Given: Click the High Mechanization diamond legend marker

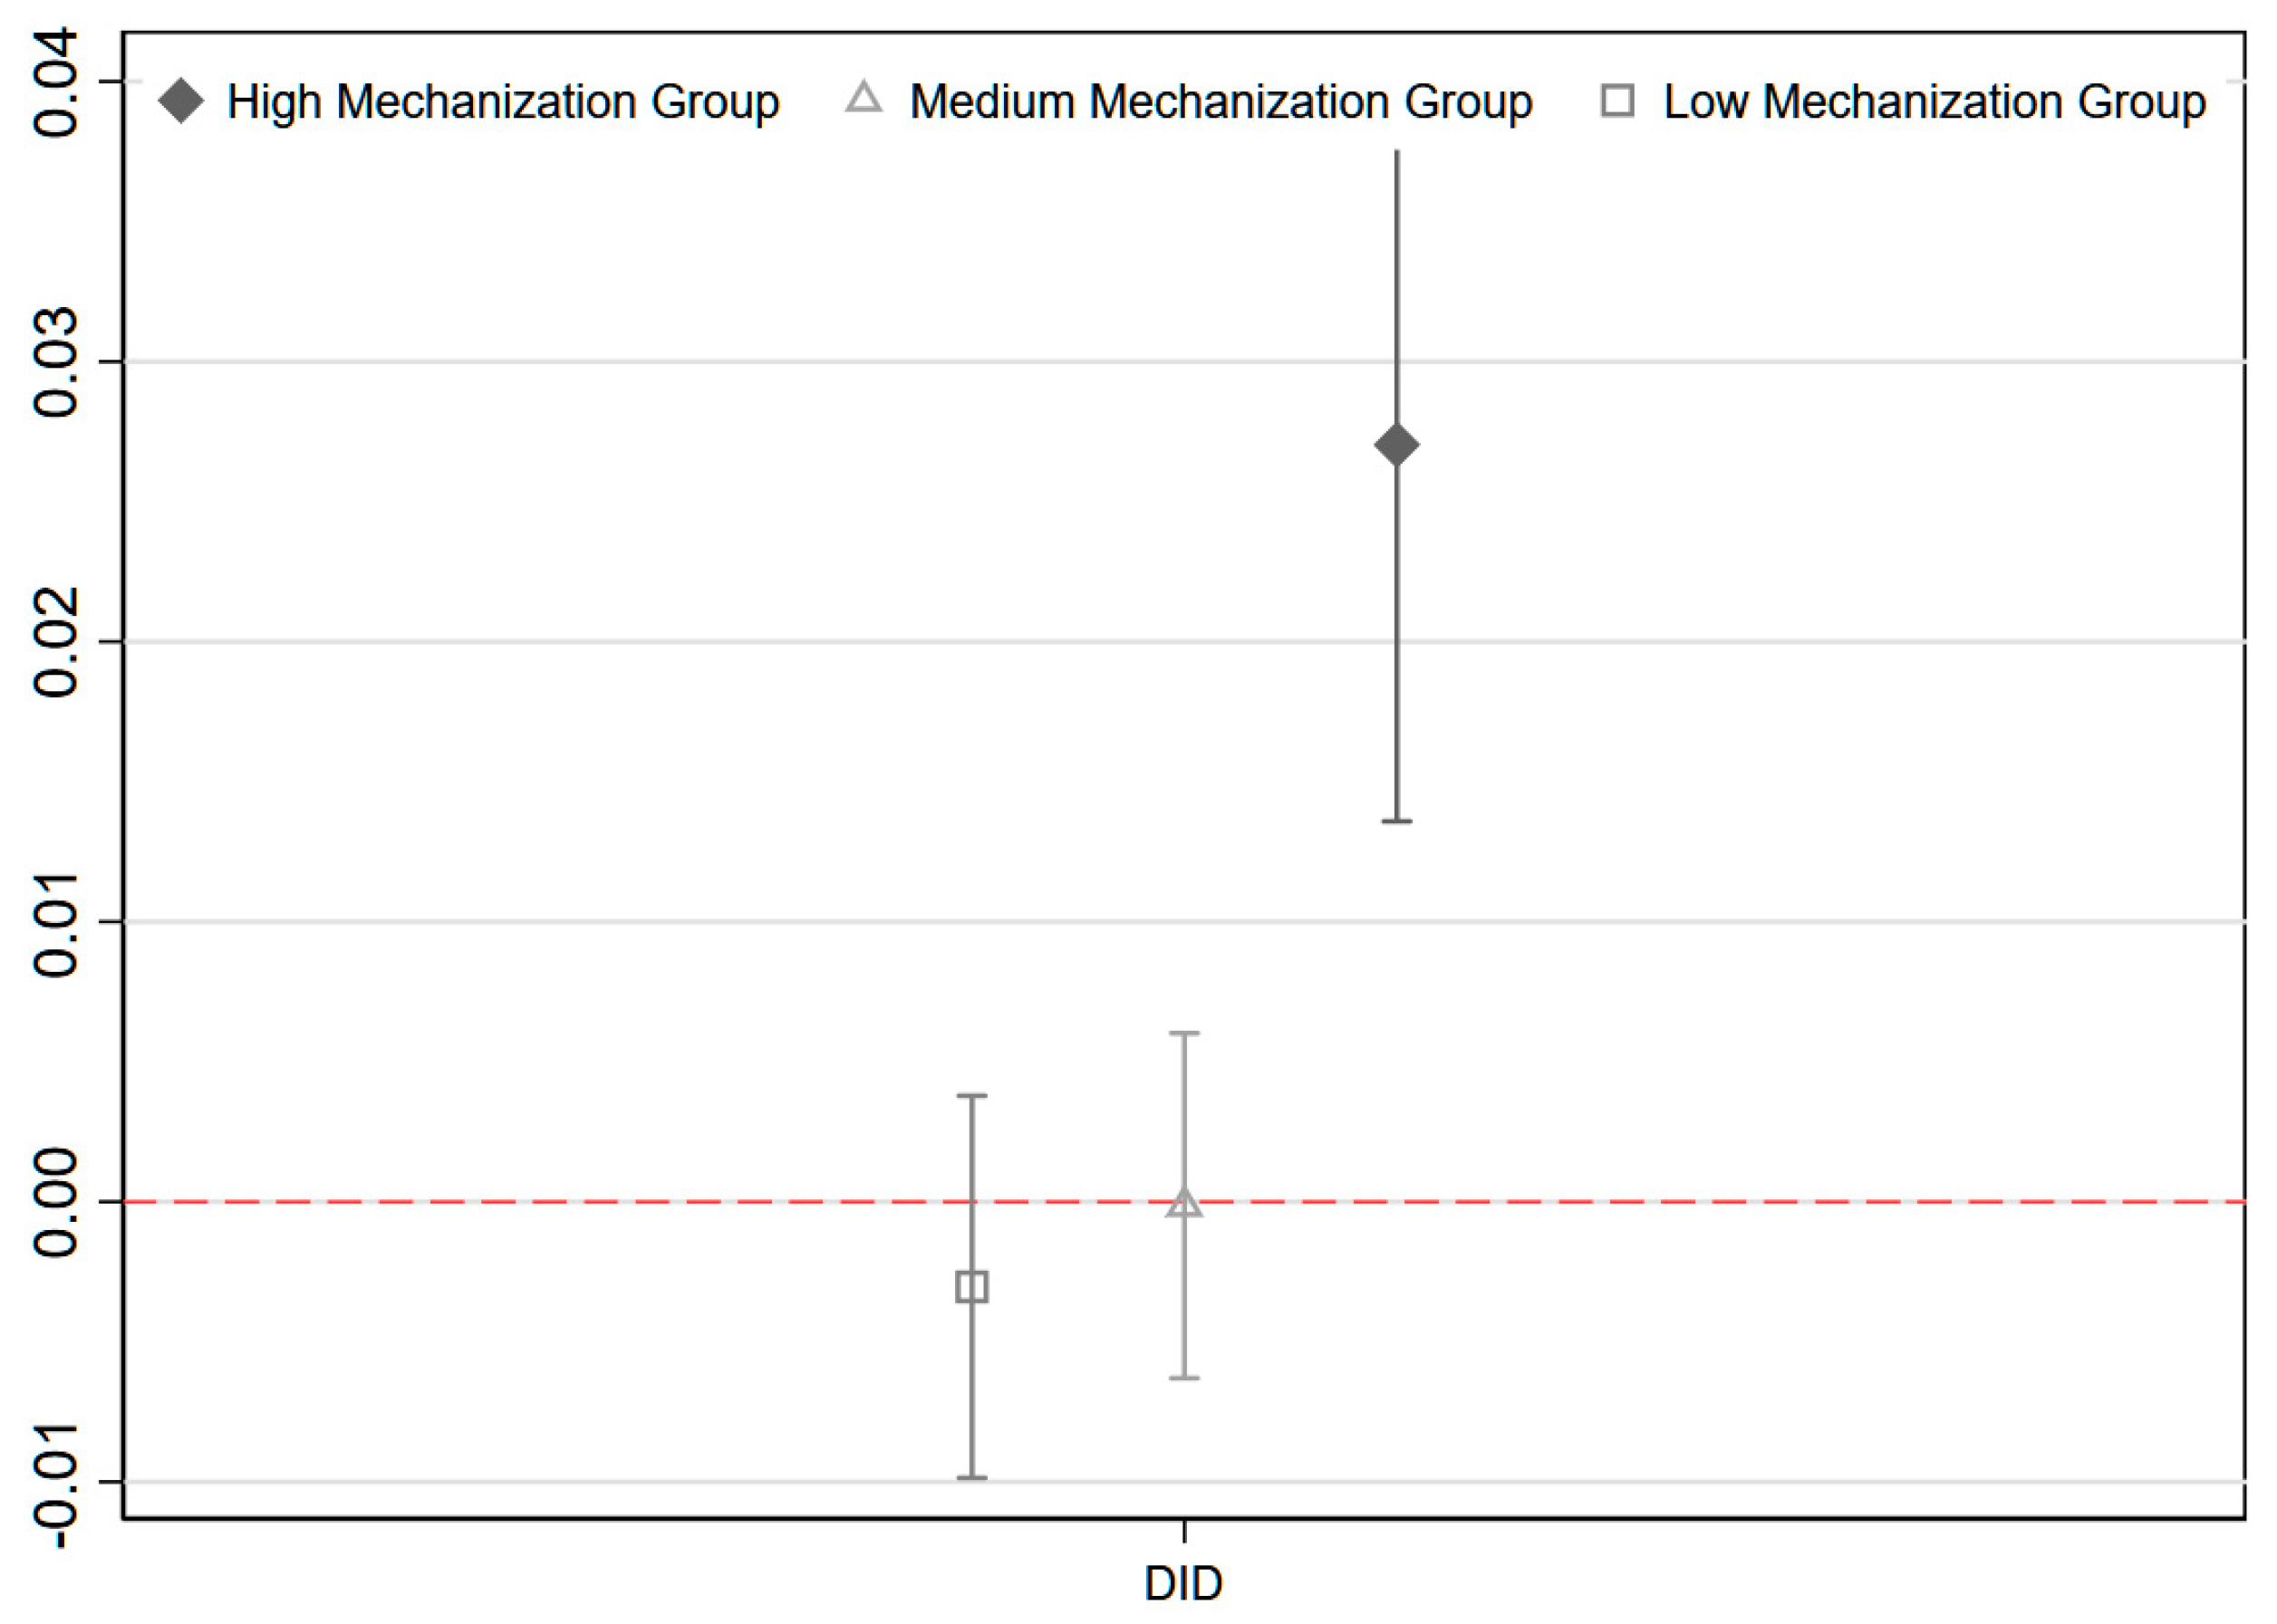Looking at the screenshot, I should tap(181, 102).
